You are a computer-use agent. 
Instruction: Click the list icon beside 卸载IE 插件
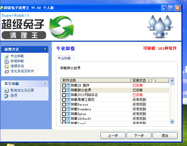point(68,85)
